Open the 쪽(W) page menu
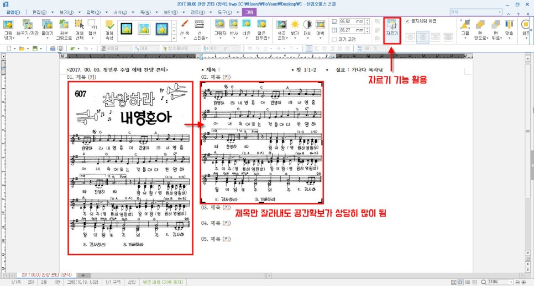The image size is (534, 286). point(145,12)
